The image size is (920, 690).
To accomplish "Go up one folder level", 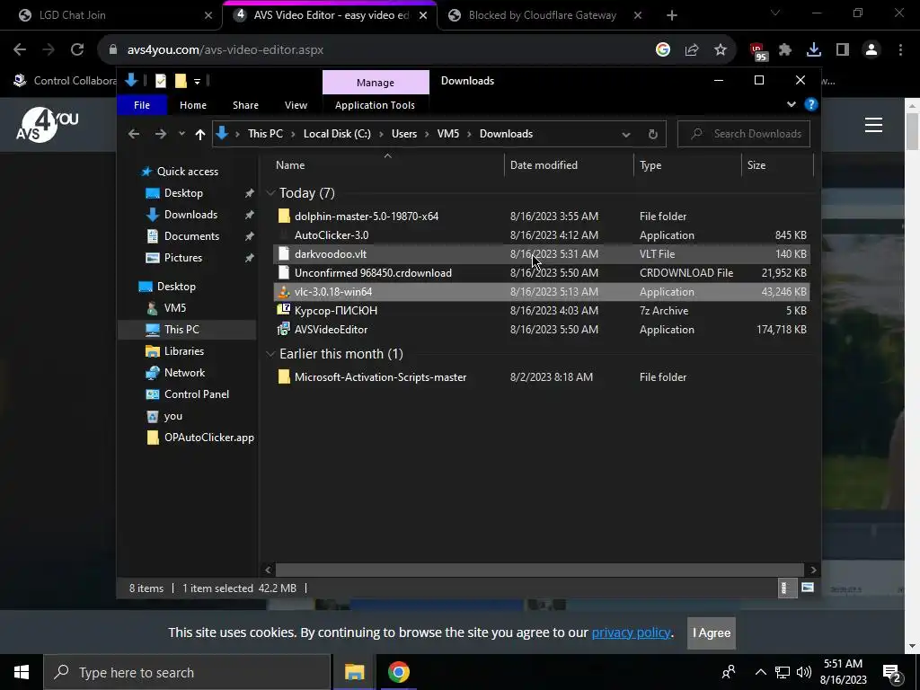I will 200,135.
